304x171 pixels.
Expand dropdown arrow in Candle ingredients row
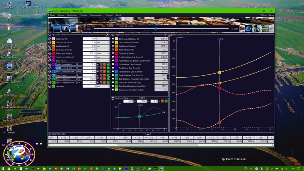pos(98,64)
